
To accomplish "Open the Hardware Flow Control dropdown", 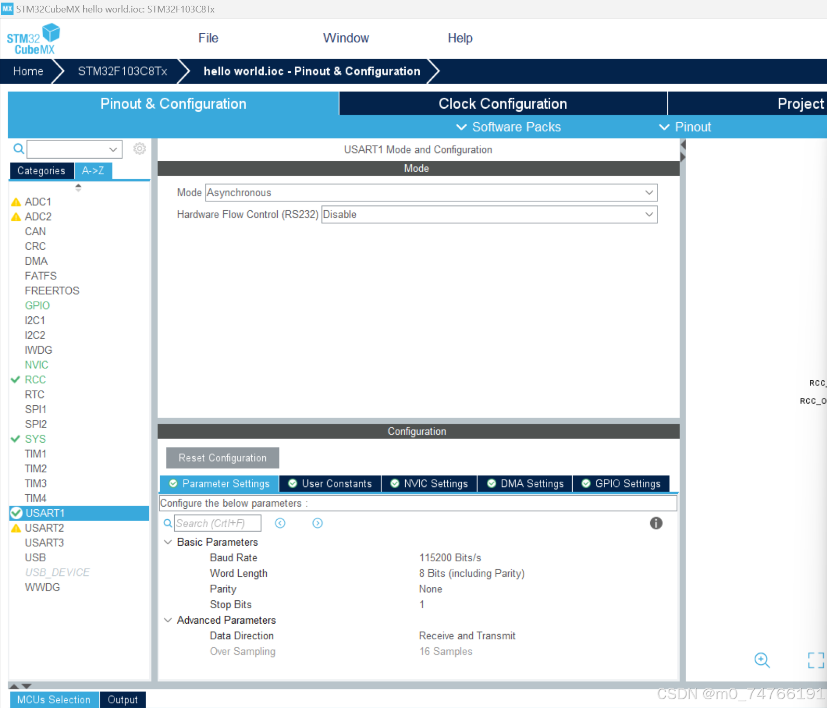I will tap(489, 214).
